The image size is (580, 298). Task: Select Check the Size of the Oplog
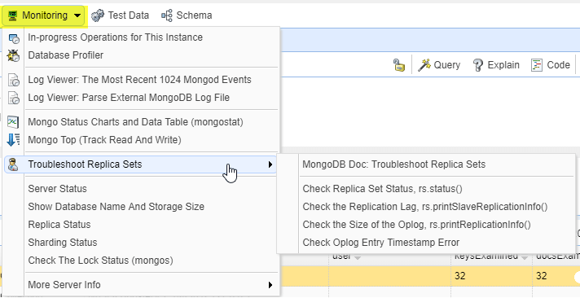426,225
